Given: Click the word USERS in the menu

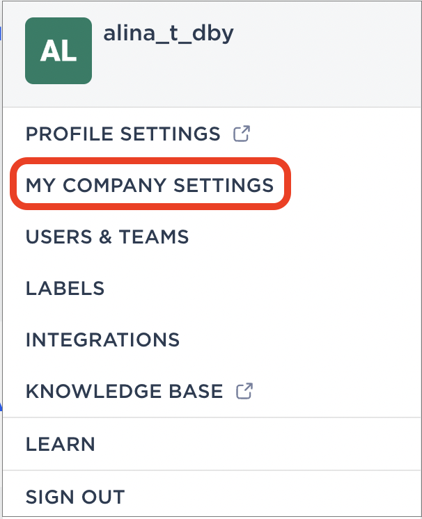Looking at the screenshot, I should point(59,237).
